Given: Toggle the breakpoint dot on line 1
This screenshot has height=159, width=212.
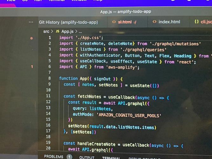Looking at the screenshot, I should tap(31, 38).
